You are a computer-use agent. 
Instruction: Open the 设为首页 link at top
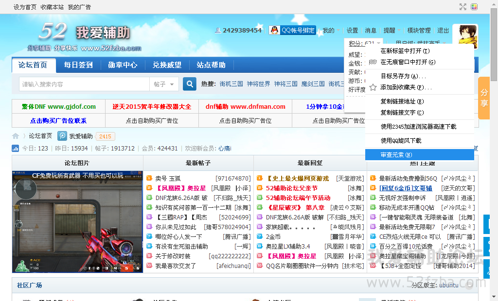[x=25, y=7]
